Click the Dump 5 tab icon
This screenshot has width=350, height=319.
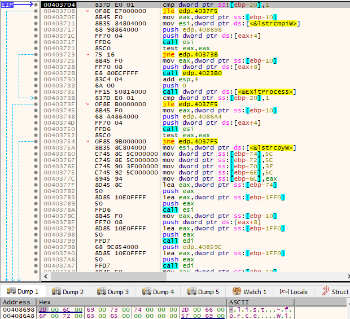pos(192,291)
